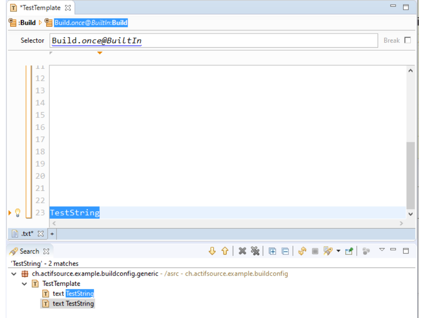
Task: Open the Search view menu triangle
Action: coord(382,250)
